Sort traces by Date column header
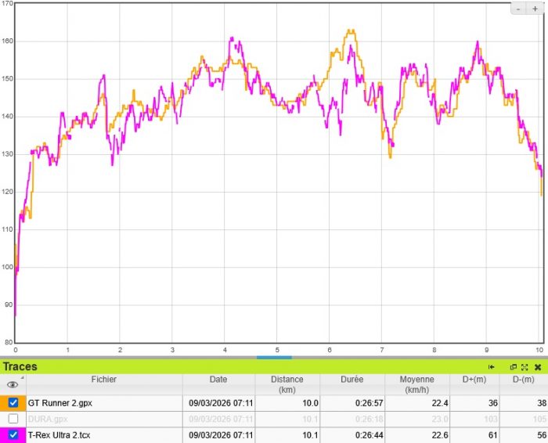548x443 pixels. pos(218,380)
